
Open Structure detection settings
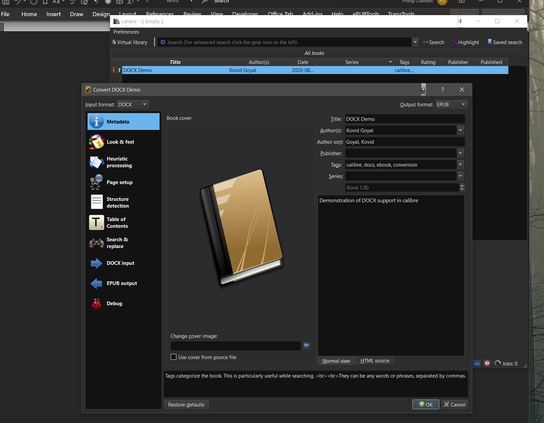[x=123, y=202]
